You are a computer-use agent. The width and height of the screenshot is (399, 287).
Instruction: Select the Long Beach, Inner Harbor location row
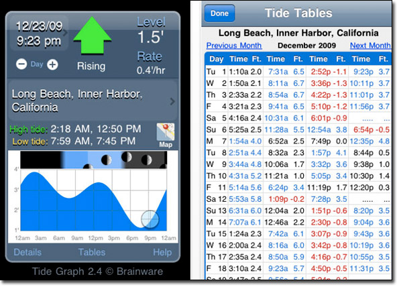pos(93,101)
